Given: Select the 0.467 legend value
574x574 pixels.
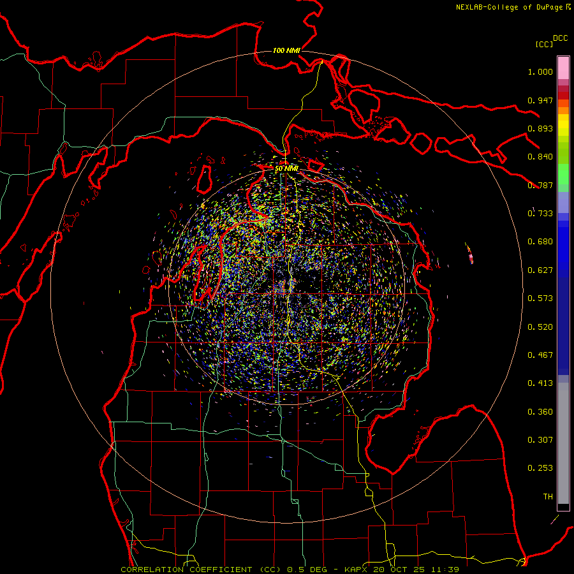Looking at the screenshot, I should tap(540, 355).
